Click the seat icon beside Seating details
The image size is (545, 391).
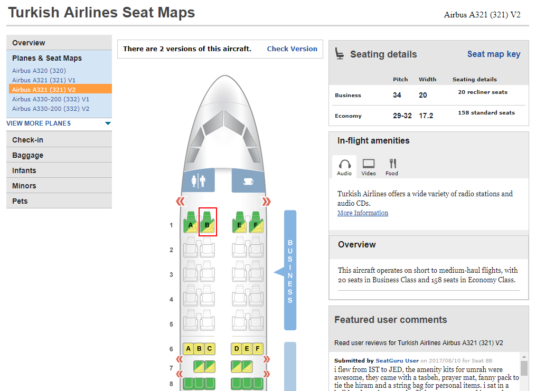coord(340,54)
